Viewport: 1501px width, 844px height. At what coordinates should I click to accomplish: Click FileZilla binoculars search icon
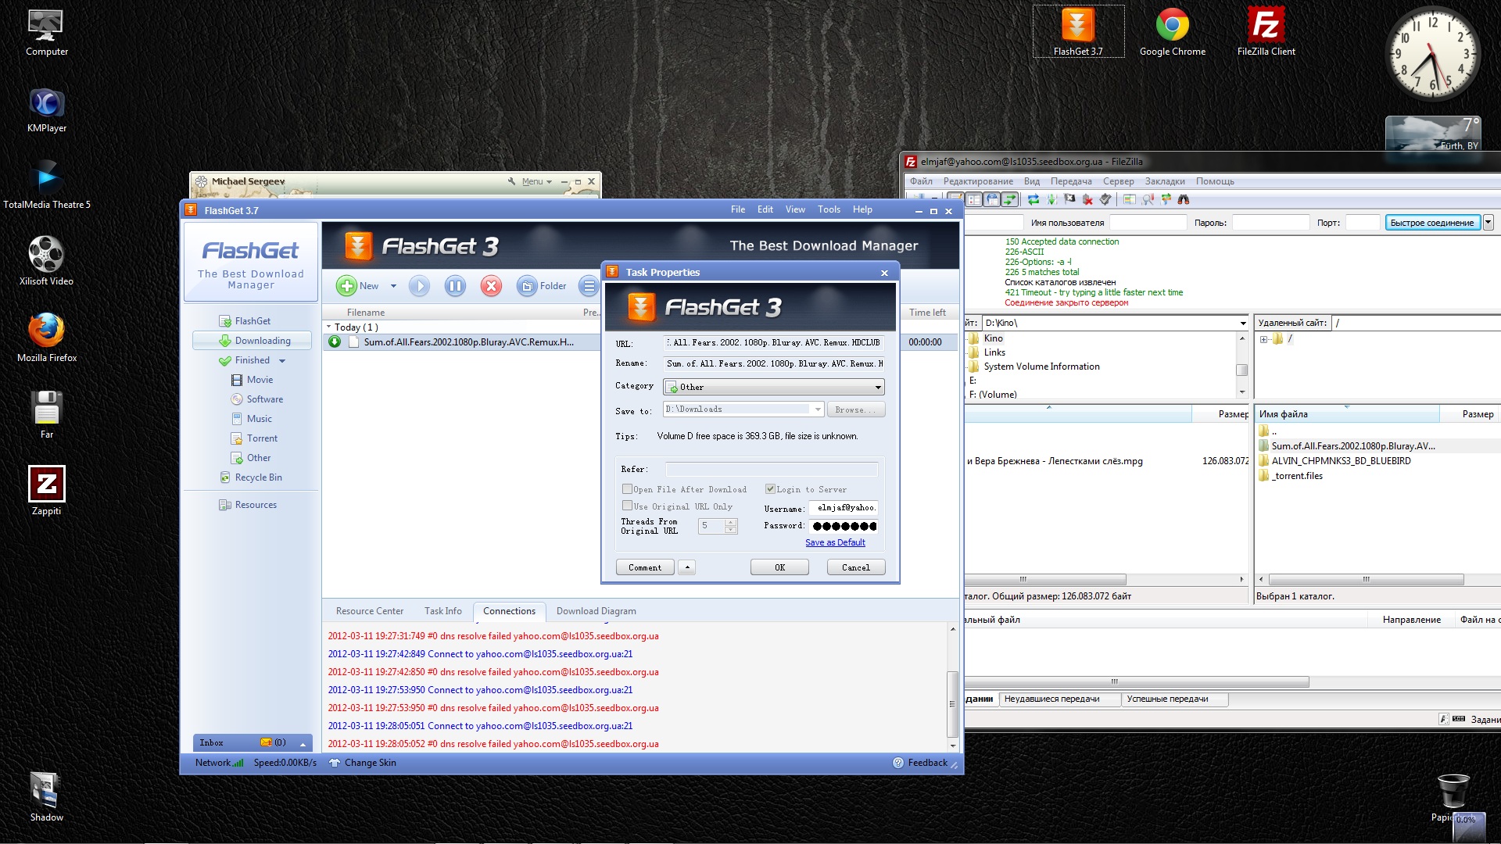click(x=1184, y=199)
